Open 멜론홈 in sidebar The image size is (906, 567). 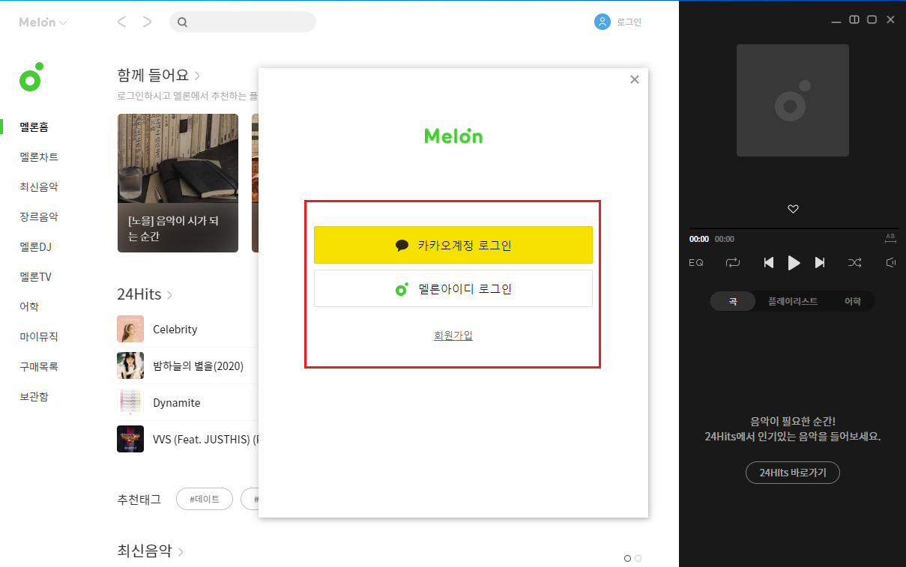(34, 127)
